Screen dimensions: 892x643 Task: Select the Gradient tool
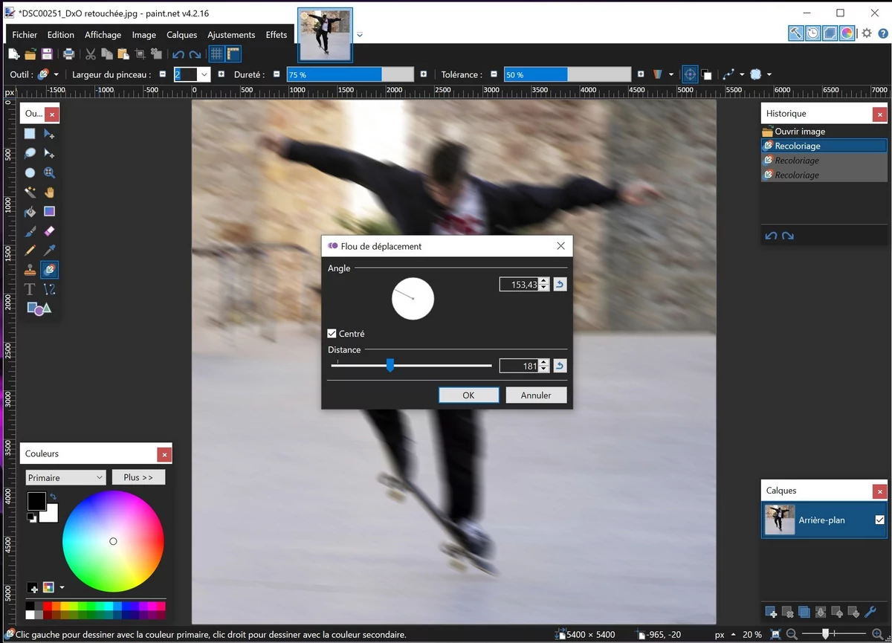(49, 211)
